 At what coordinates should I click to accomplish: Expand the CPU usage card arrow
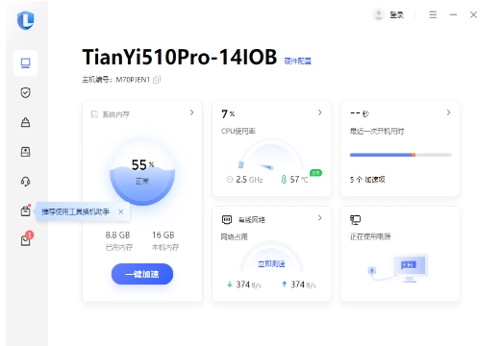(x=319, y=112)
